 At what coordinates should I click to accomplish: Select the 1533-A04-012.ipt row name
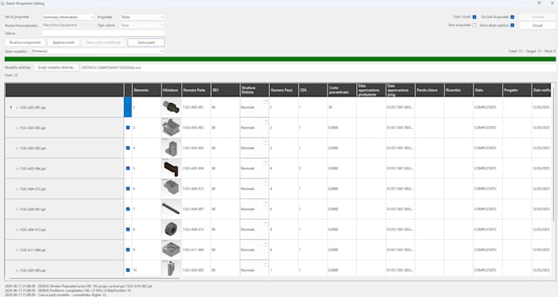tap(32, 189)
